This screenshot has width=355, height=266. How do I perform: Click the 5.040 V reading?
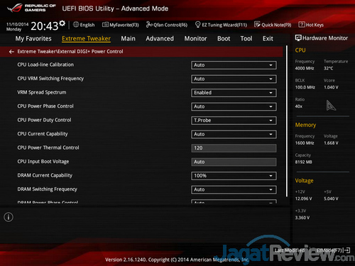(331, 199)
